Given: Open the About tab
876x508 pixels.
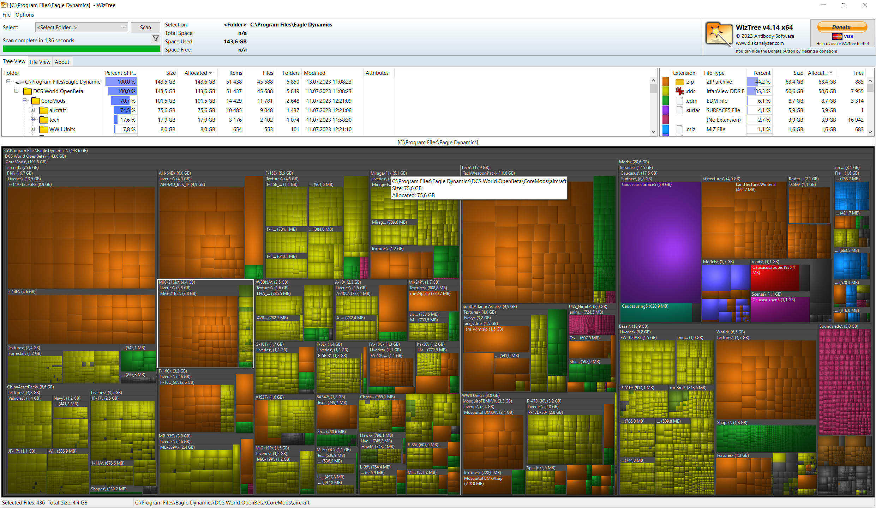Looking at the screenshot, I should [x=62, y=62].
